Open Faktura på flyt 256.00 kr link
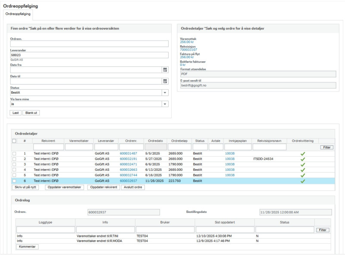This screenshot has width=345, height=255. click(187, 57)
